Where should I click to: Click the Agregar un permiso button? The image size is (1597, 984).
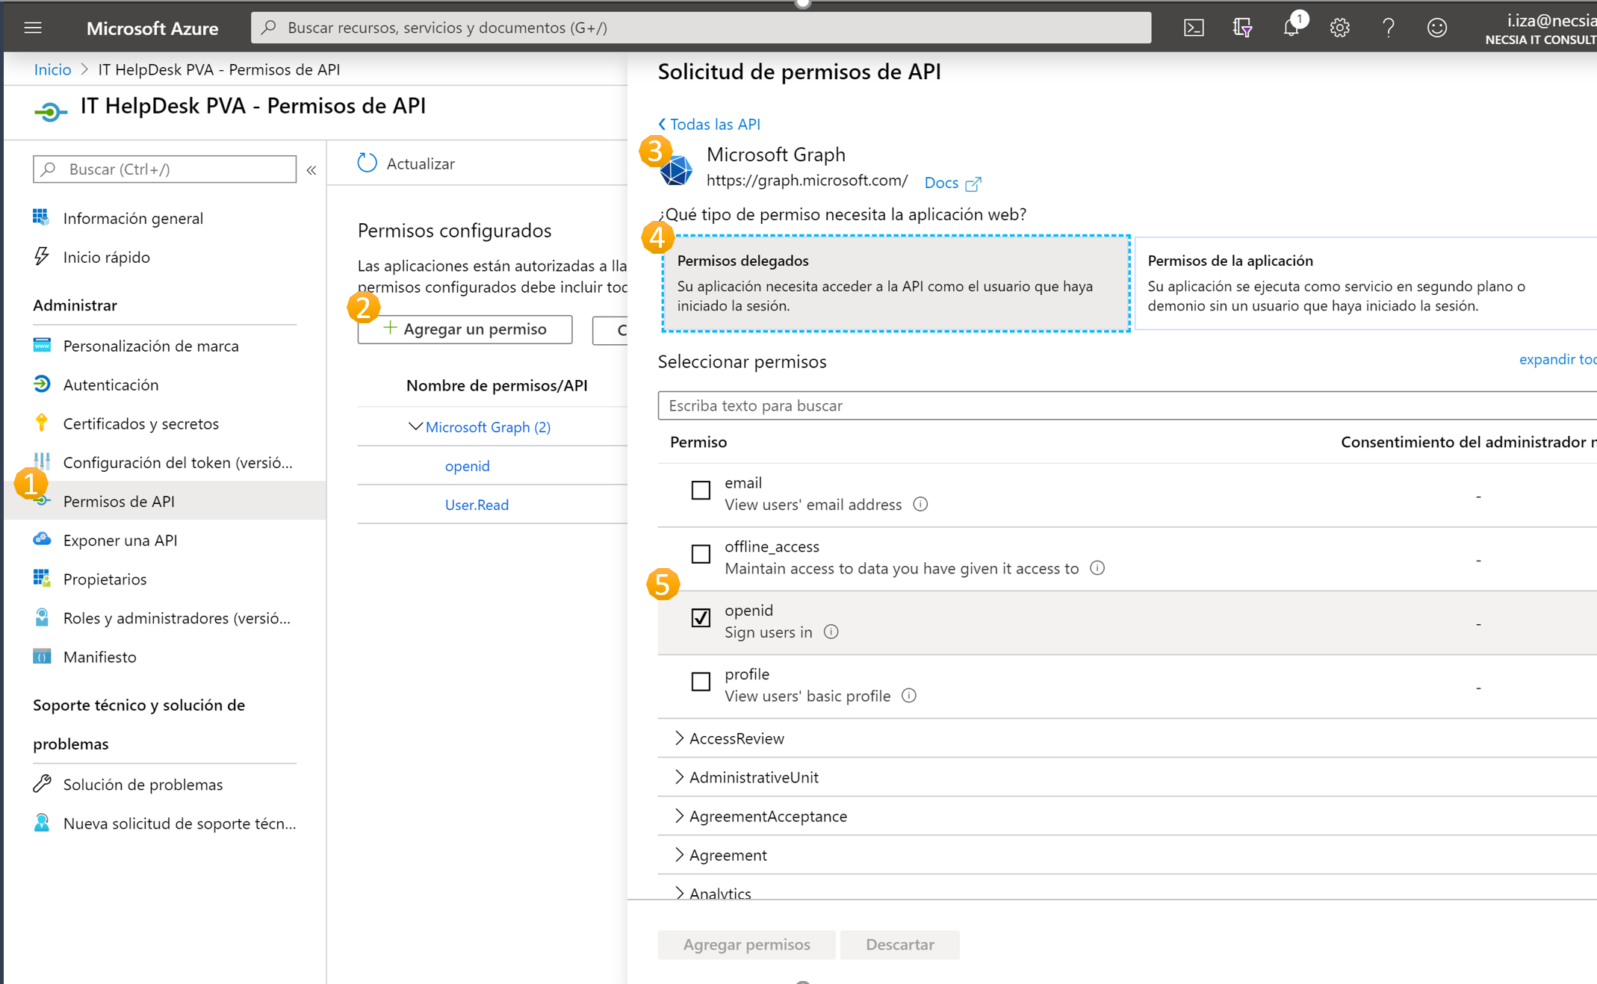tap(465, 329)
